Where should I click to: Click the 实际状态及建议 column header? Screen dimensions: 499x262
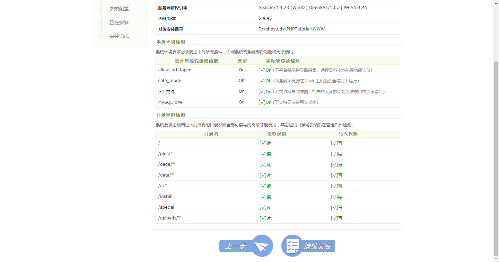tap(283, 61)
